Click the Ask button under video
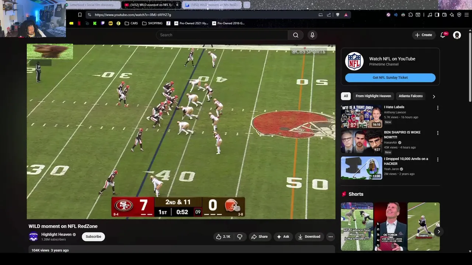This screenshot has width=472, height=265. click(x=283, y=237)
